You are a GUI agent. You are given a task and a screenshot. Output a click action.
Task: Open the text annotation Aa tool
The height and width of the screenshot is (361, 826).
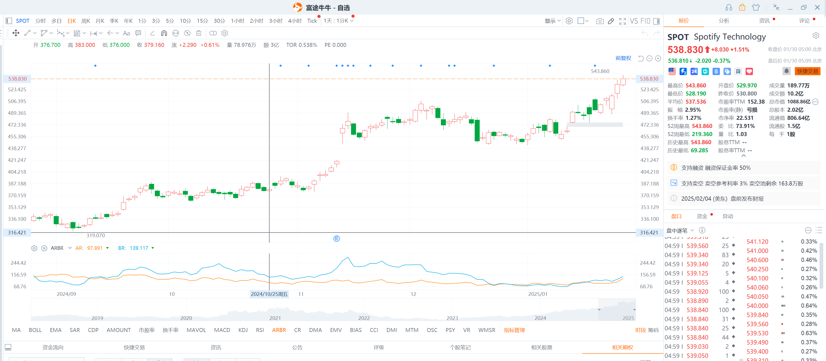[x=127, y=33]
